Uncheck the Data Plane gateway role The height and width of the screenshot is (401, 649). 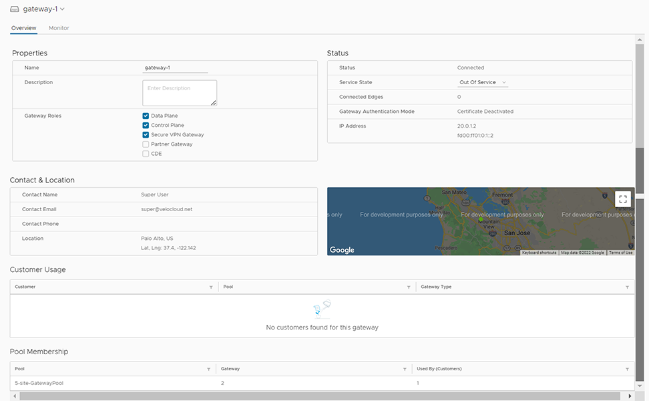click(x=146, y=115)
